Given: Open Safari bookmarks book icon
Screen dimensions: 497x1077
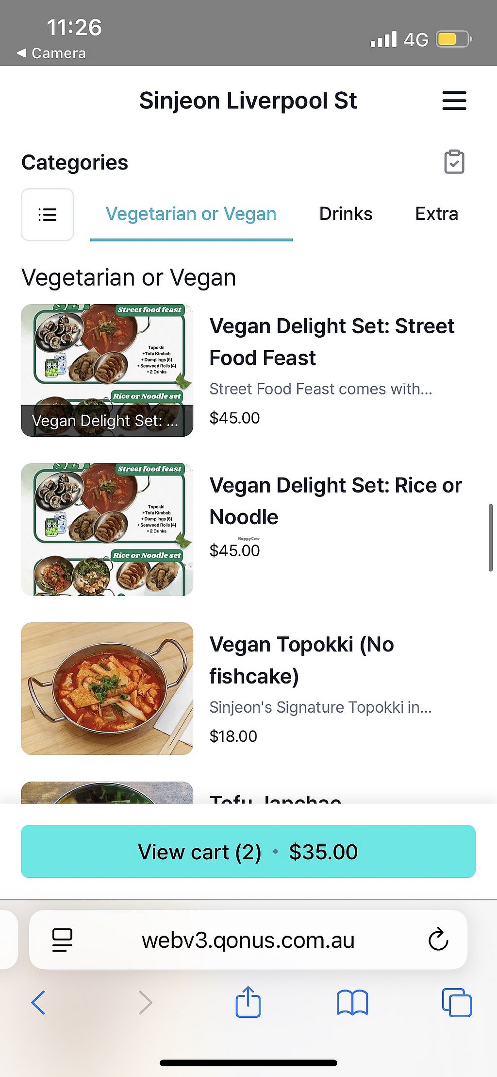Looking at the screenshot, I should tap(352, 1002).
